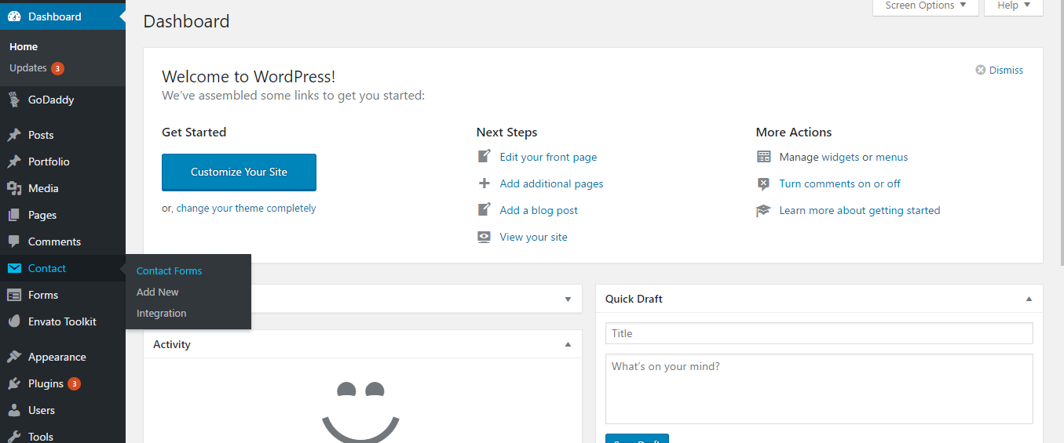Viewport: 1064px width, 443px height.
Task: Click the Customize Your Site button
Action: (239, 172)
